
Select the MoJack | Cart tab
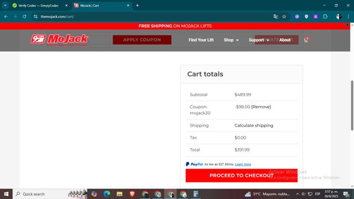pyautogui.click(x=102, y=6)
